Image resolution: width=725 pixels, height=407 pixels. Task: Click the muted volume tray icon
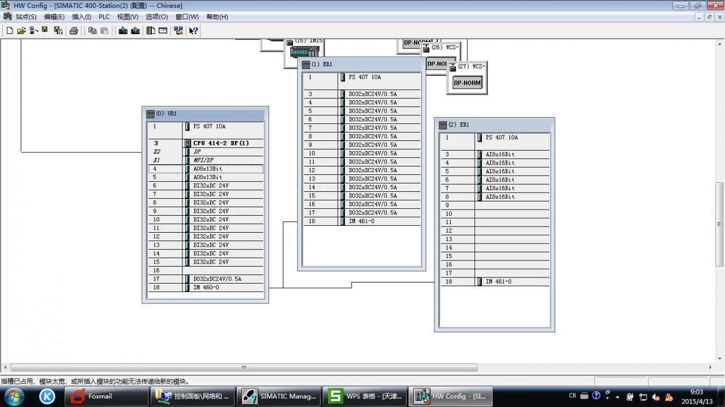pos(656,397)
